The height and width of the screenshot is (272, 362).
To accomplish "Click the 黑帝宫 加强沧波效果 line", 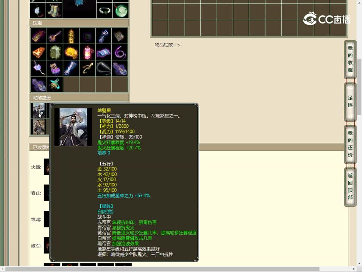I will 118,244.
